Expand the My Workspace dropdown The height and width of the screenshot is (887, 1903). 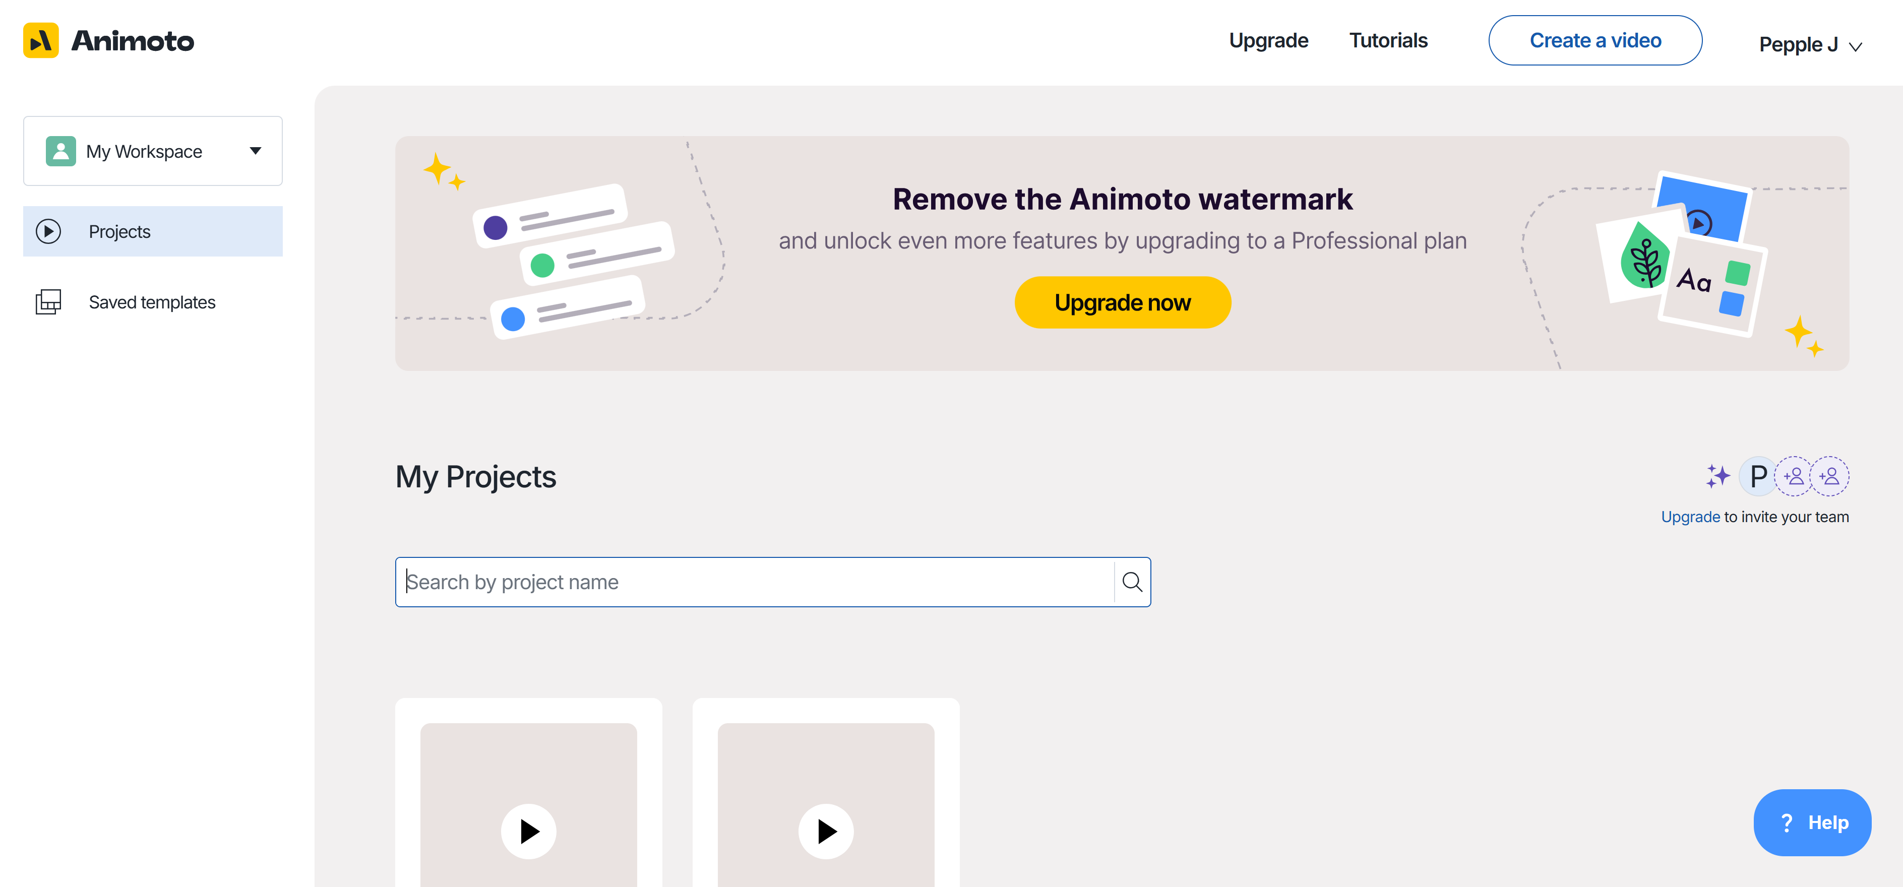coord(255,151)
